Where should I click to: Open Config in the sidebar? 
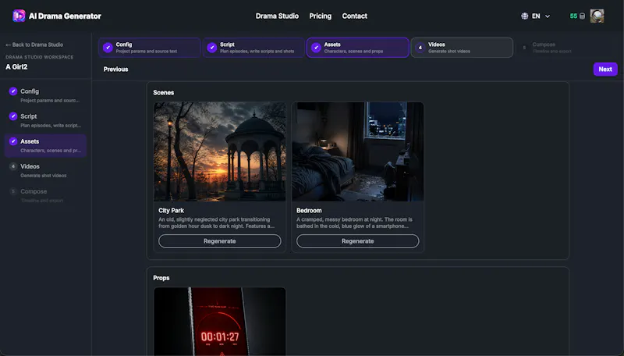(x=46, y=95)
